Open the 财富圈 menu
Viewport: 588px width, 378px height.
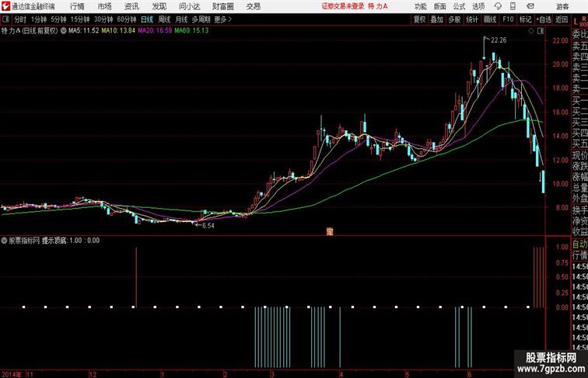(222, 6)
